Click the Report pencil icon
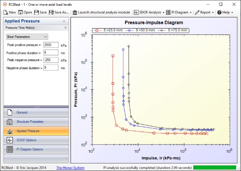Viewport: 241px width, 171px height. [x=197, y=13]
